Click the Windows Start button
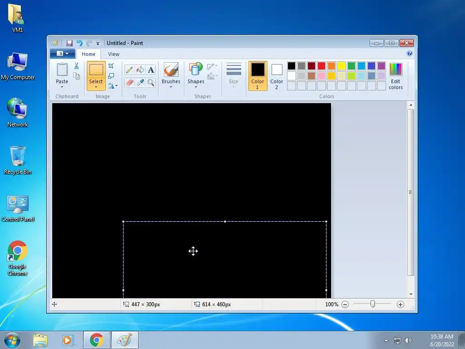This screenshot has width=465, height=349. (12, 340)
